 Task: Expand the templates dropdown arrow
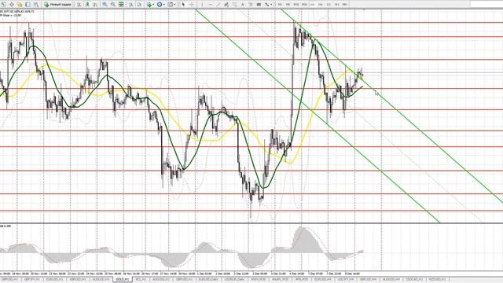(174, 5)
